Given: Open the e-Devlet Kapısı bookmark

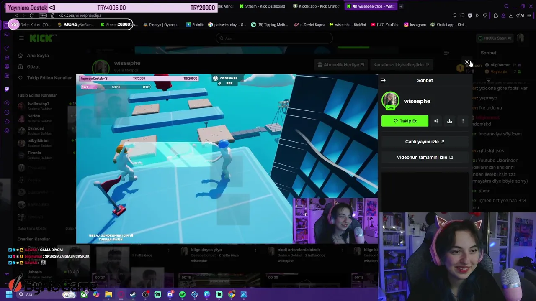Looking at the screenshot, I should [x=309, y=25].
